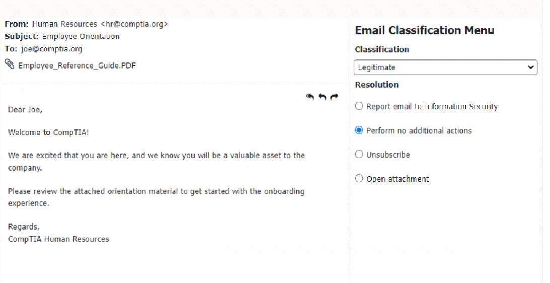Click the reply arrow icon
This screenshot has width=550, height=283.
click(x=323, y=97)
